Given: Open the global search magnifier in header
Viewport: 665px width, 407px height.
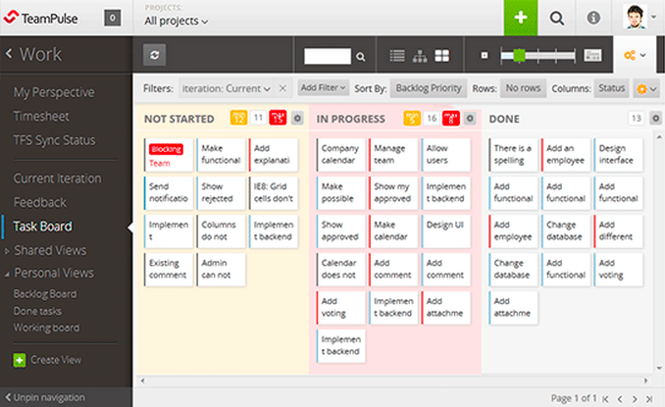Looking at the screenshot, I should (557, 18).
